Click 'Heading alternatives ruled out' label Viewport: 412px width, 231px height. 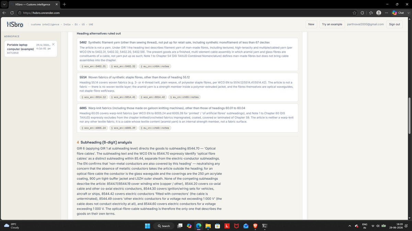click(99, 33)
